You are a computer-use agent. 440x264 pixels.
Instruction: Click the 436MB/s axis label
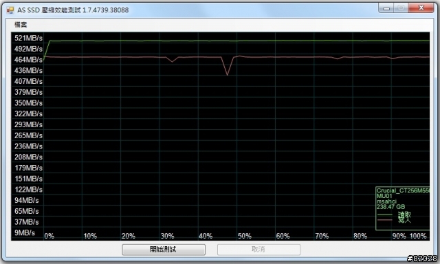tap(28, 70)
